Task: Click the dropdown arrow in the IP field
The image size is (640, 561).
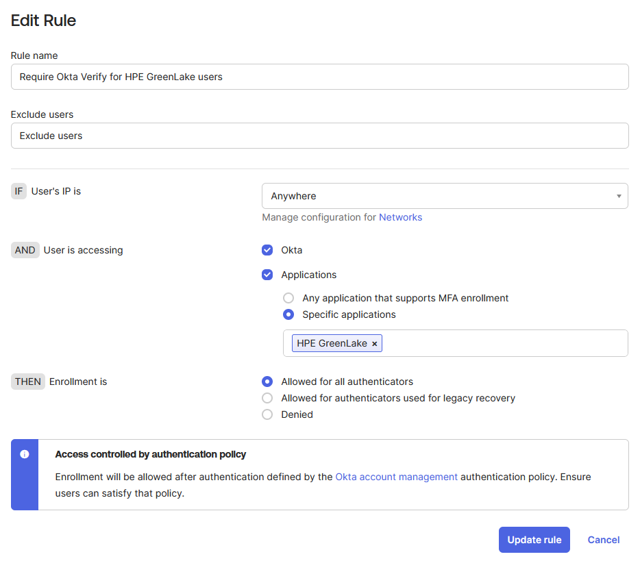Action: (619, 197)
